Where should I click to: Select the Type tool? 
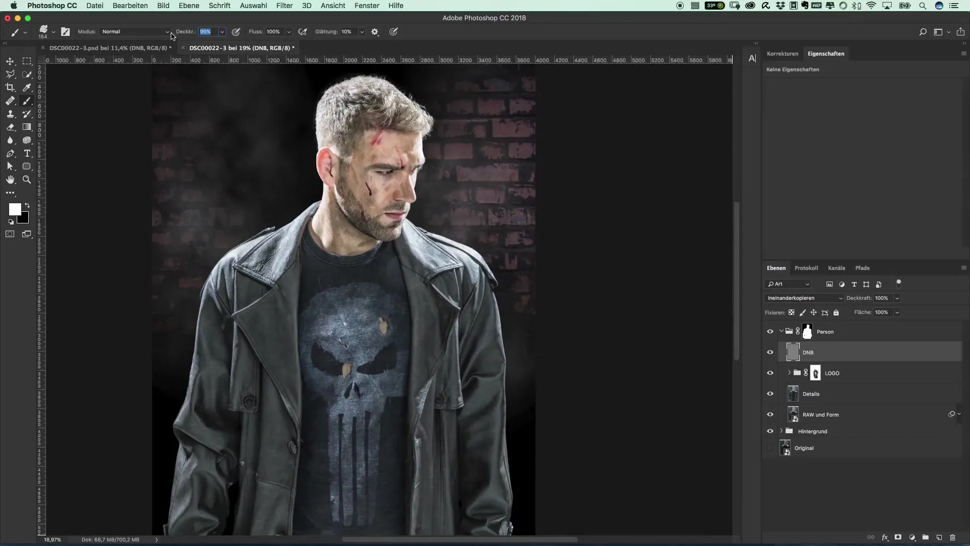(27, 153)
